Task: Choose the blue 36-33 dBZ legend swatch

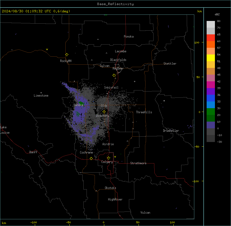Action: 211,98
